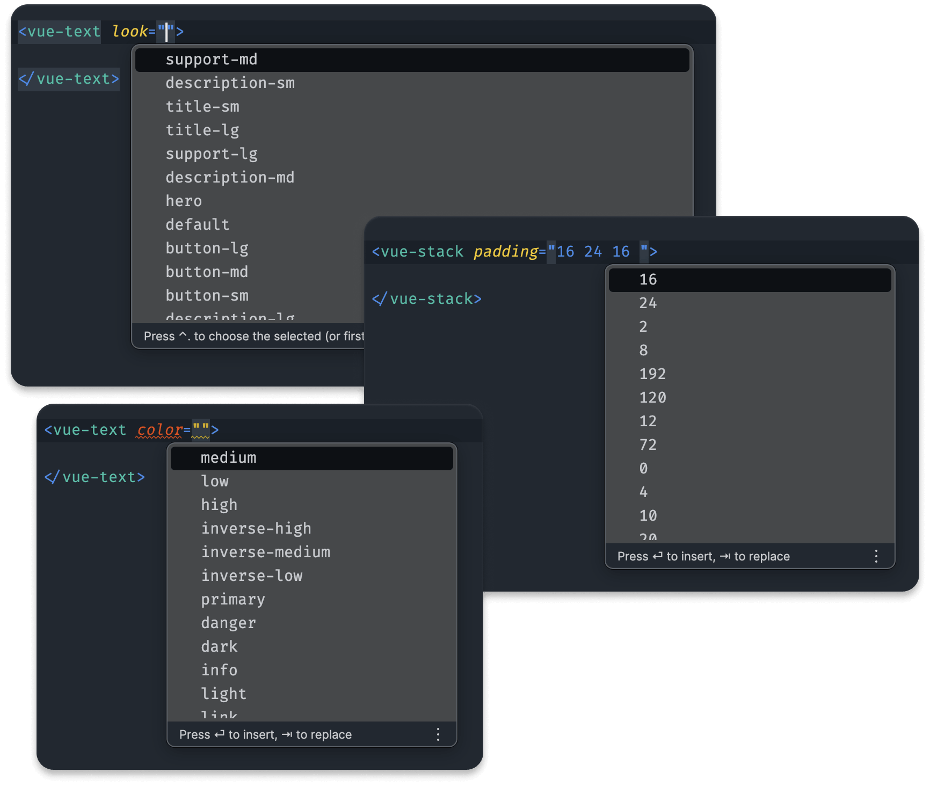Viewport: 930px width, 787px height.
Task: Open the more options menu in color popup
Action: (438, 734)
